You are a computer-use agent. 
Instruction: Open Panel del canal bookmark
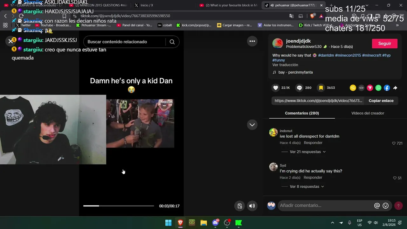135,25
